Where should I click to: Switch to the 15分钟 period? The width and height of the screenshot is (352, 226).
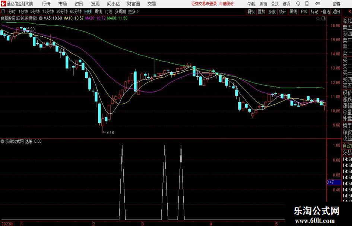click(48, 12)
